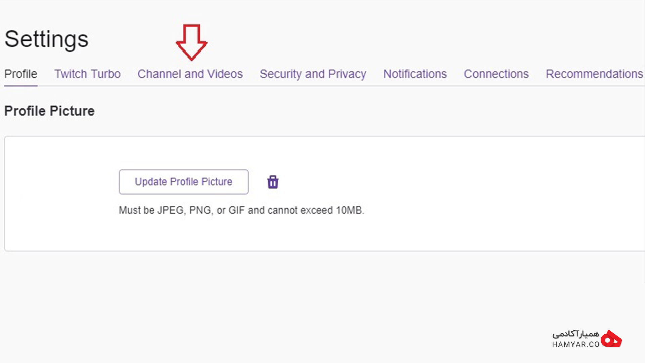Image resolution: width=645 pixels, height=363 pixels.
Task: Click the red Hamyar logo icon
Action: pos(611,339)
